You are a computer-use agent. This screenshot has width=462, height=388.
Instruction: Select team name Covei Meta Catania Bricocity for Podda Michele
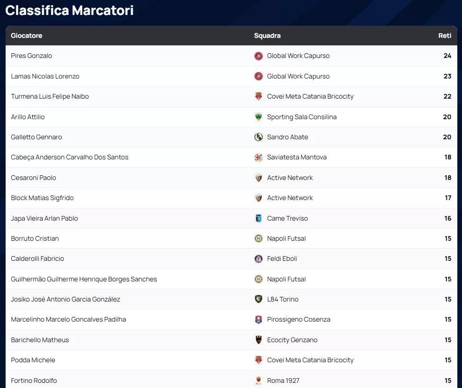click(x=310, y=360)
